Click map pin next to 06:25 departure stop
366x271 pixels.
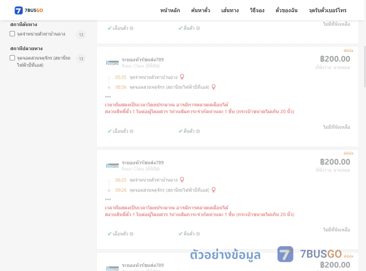(x=182, y=180)
